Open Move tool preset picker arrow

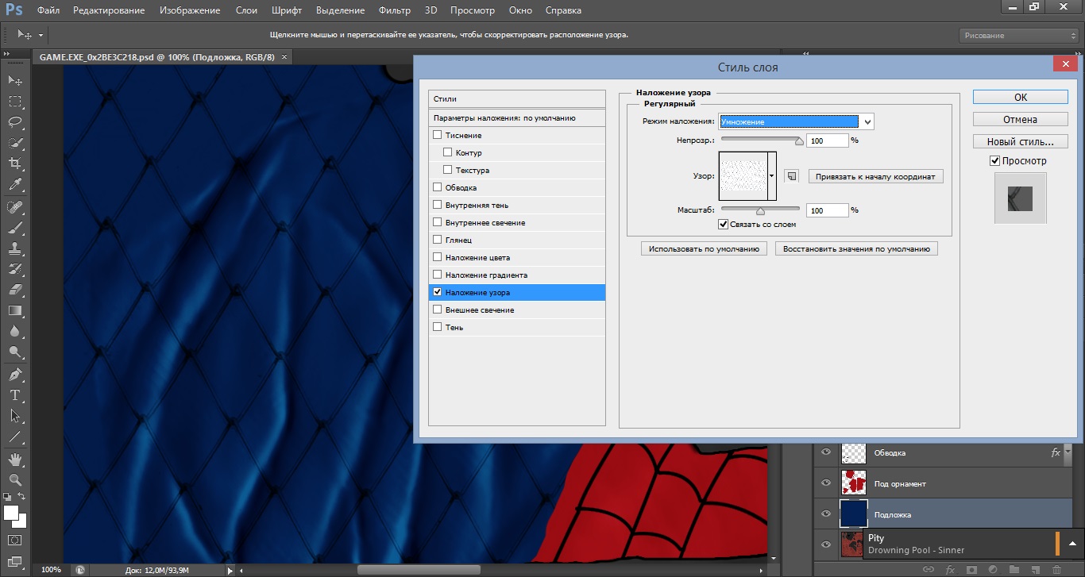pos(41,36)
